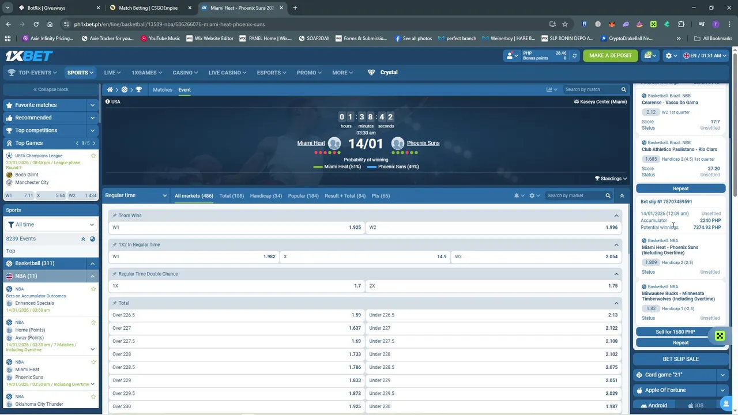
Task: Click the trophy breadcrumb icon
Action: [138, 90]
